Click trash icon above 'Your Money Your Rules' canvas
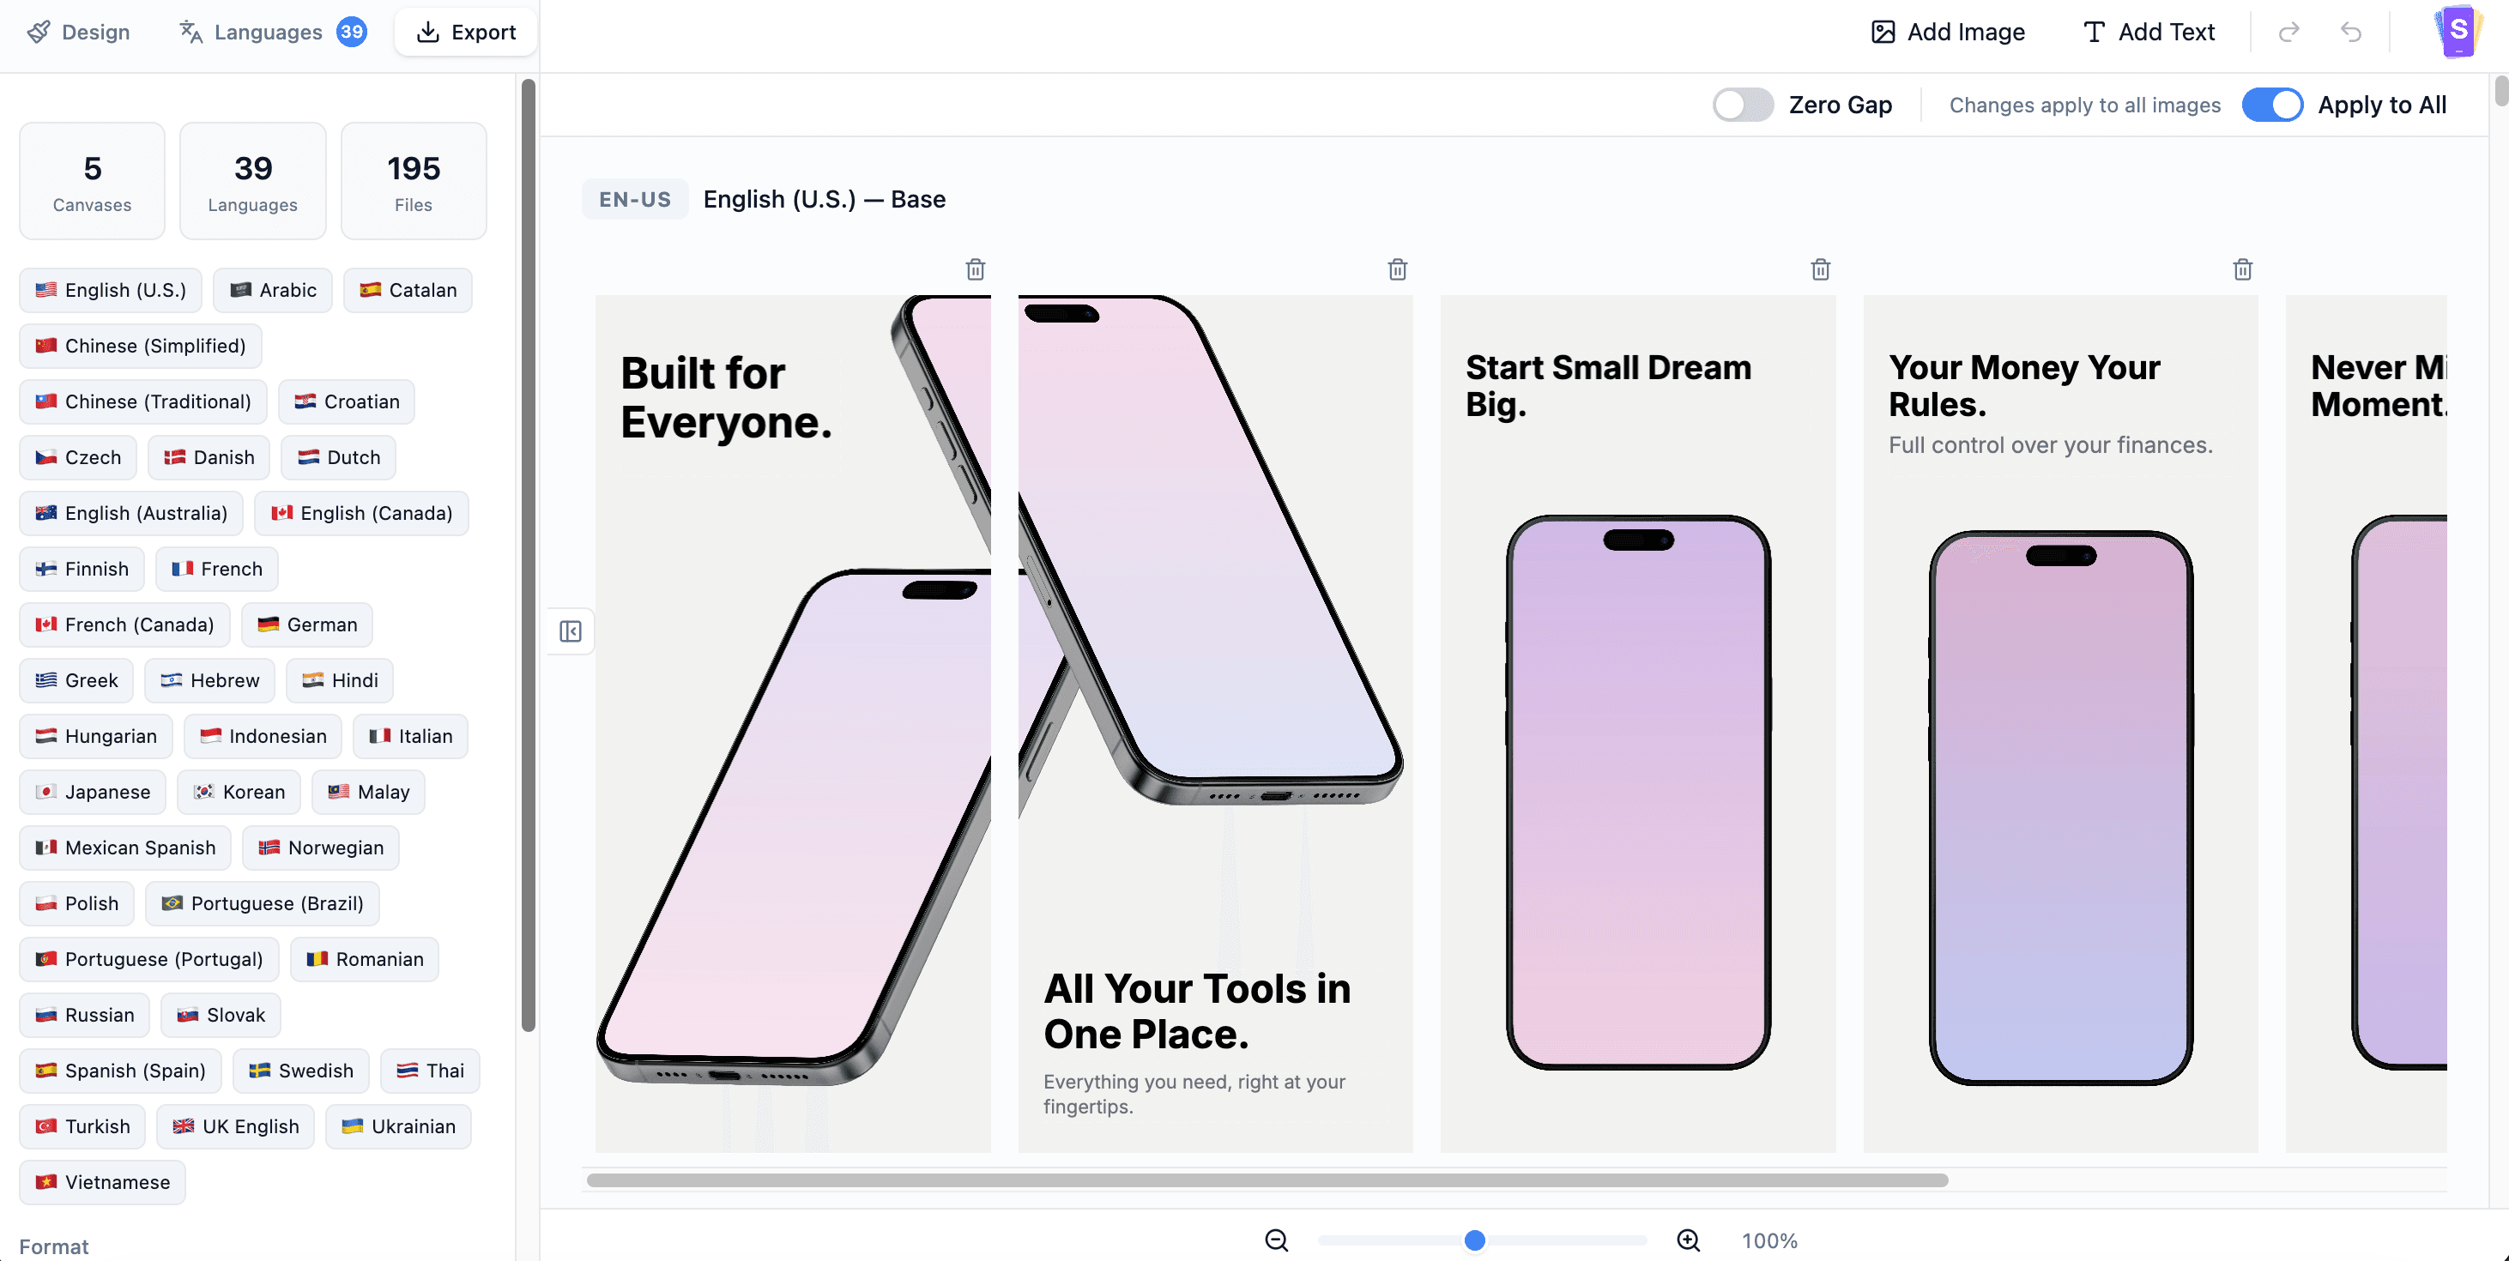 tap(2242, 268)
